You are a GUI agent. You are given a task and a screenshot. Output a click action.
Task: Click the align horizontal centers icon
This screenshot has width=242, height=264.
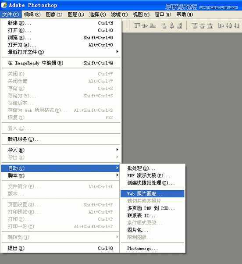pyautogui.click(x=172, y=25)
